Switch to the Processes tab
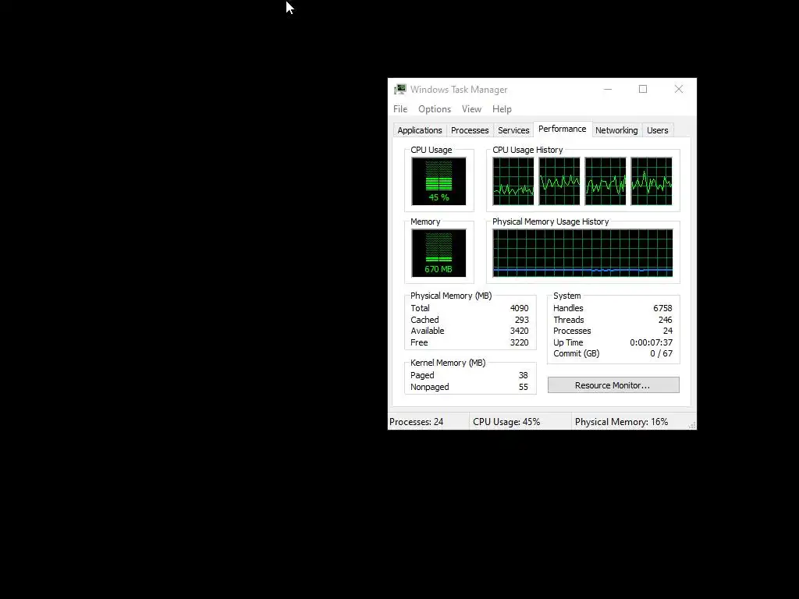Screen dimensions: 799x599 [469, 130]
